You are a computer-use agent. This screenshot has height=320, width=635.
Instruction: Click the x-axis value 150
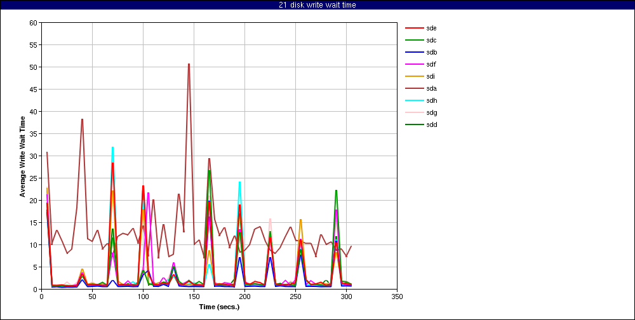point(194,297)
